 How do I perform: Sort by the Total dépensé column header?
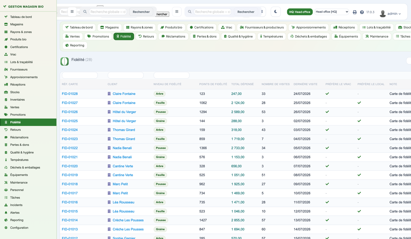point(242,84)
